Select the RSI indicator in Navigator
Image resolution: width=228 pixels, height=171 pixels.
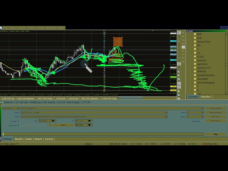point(199,45)
